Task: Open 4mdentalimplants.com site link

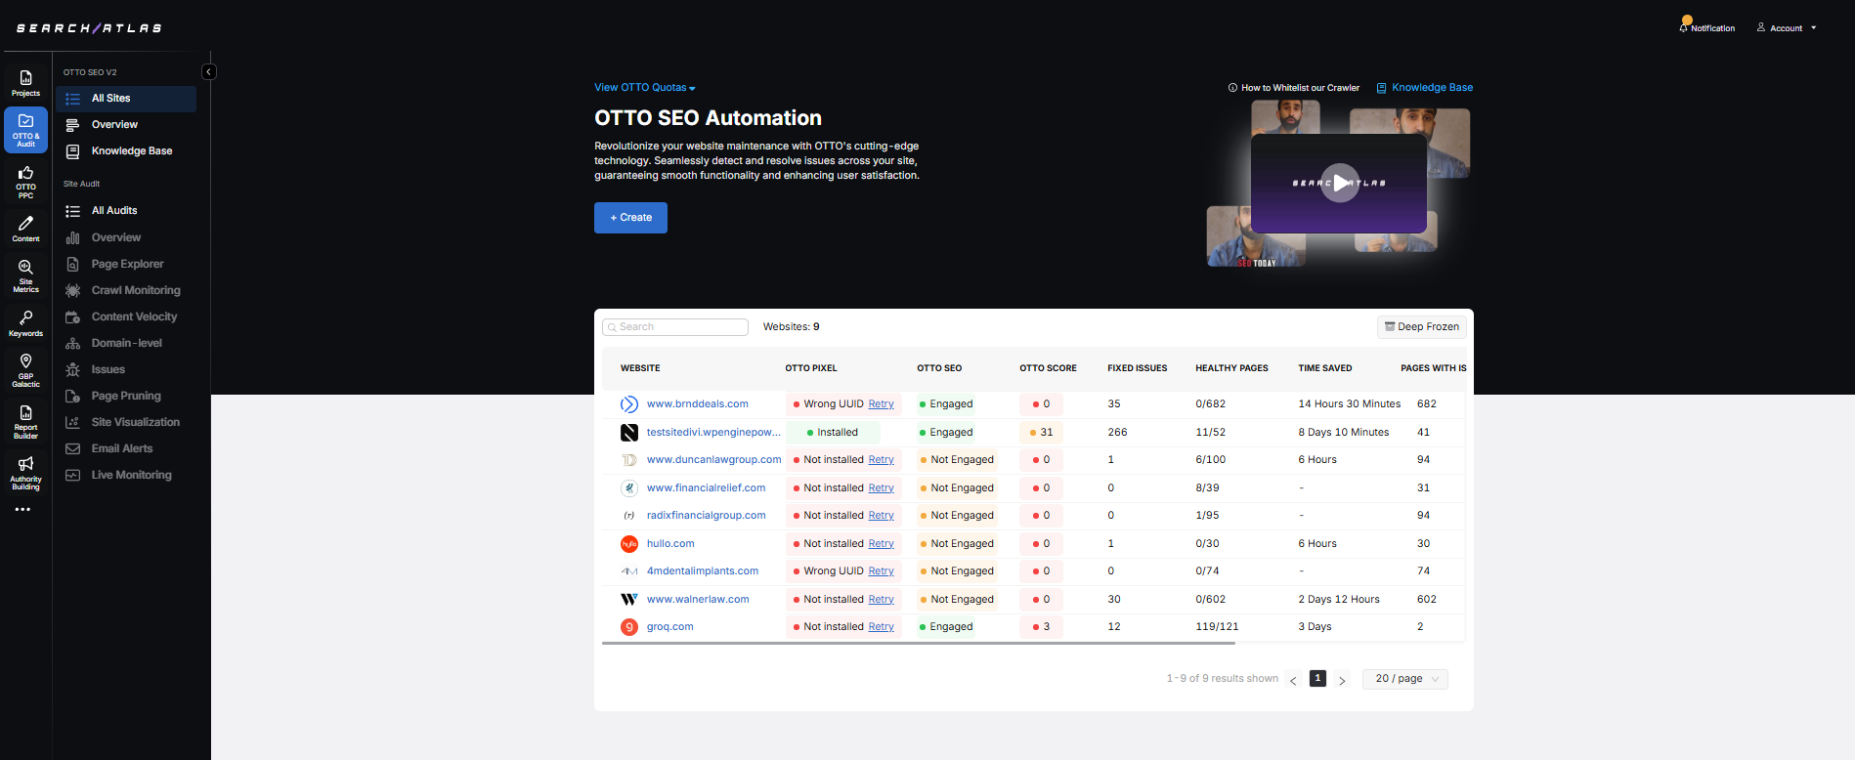Action: [702, 571]
